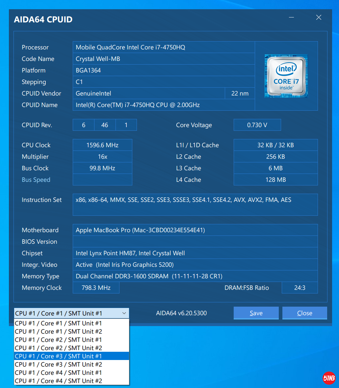
Task: Click the Core Voltage 0.730 V field
Action: coord(257,125)
